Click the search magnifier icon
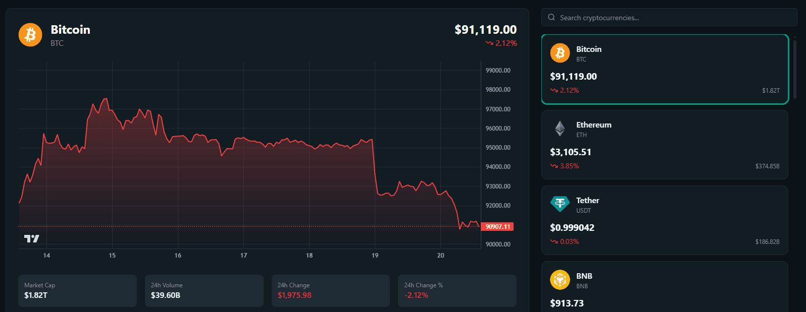Screen dimensions: 806x312 click(x=551, y=18)
